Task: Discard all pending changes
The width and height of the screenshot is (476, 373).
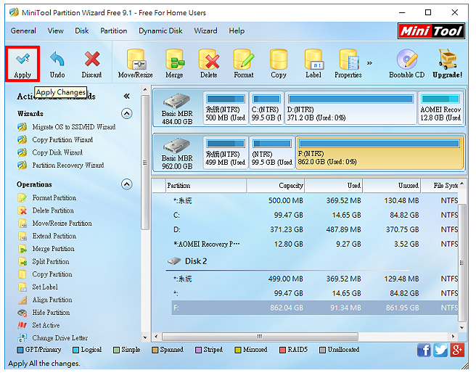Action: [x=91, y=64]
